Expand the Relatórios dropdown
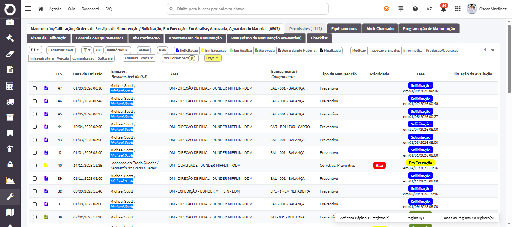The height and width of the screenshot is (227, 512). (118, 50)
